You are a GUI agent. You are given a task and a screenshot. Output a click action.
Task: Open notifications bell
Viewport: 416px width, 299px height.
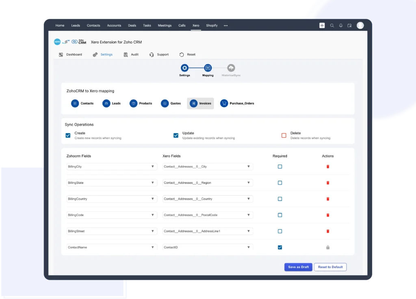point(341,25)
